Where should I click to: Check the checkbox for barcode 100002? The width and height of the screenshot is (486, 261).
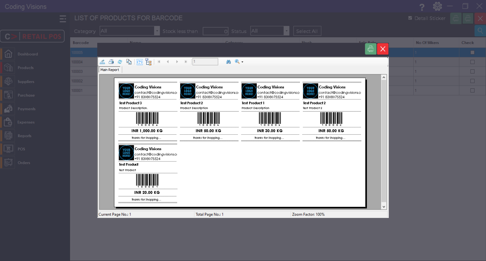(472, 81)
